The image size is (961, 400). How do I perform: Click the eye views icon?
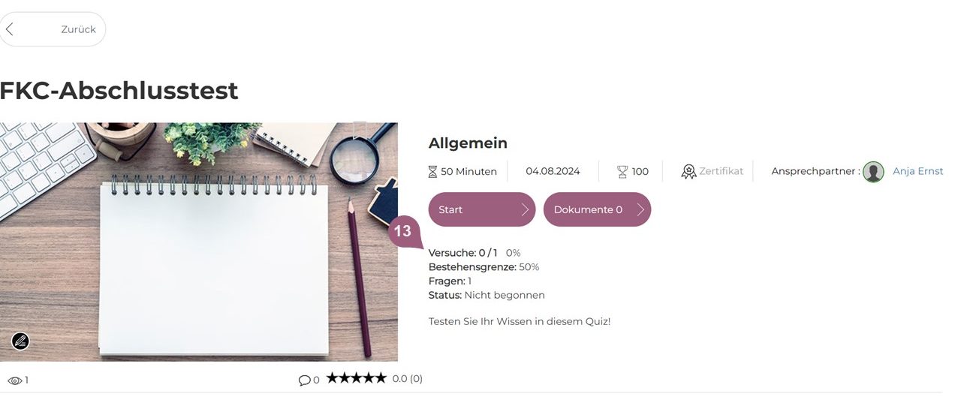[15, 380]
